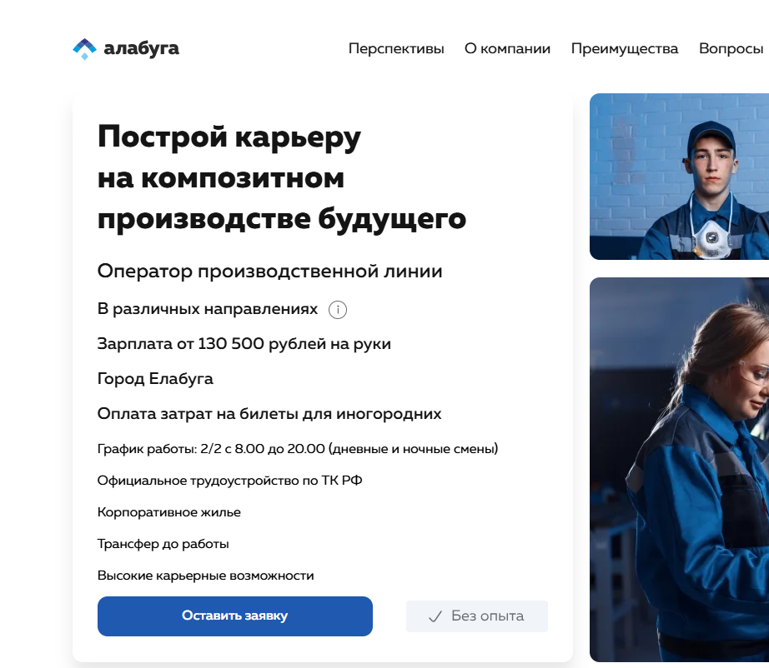Click the Оставить заявку button

click(x=235, y=616)
